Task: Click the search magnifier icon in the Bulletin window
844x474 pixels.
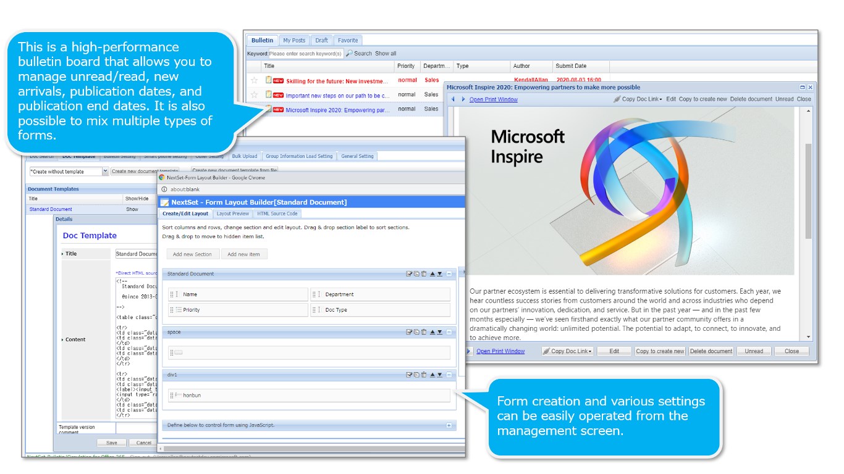Action: coord(349,54)
